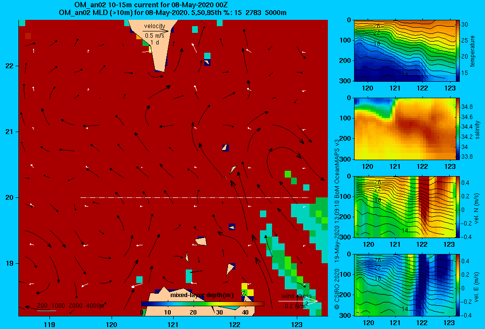Open the salinity cross-section panel

coord(404,129)
